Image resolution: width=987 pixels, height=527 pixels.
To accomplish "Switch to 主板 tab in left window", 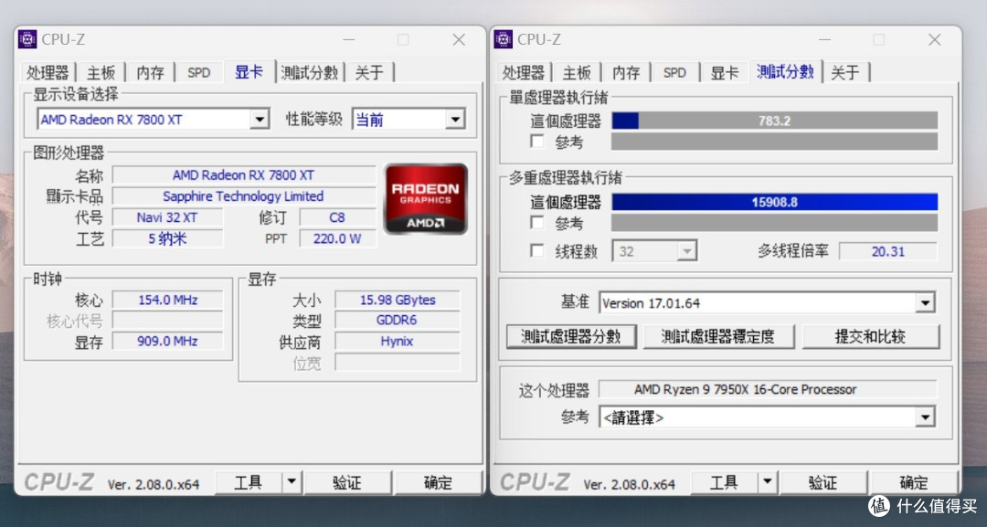I will [101, 72].
